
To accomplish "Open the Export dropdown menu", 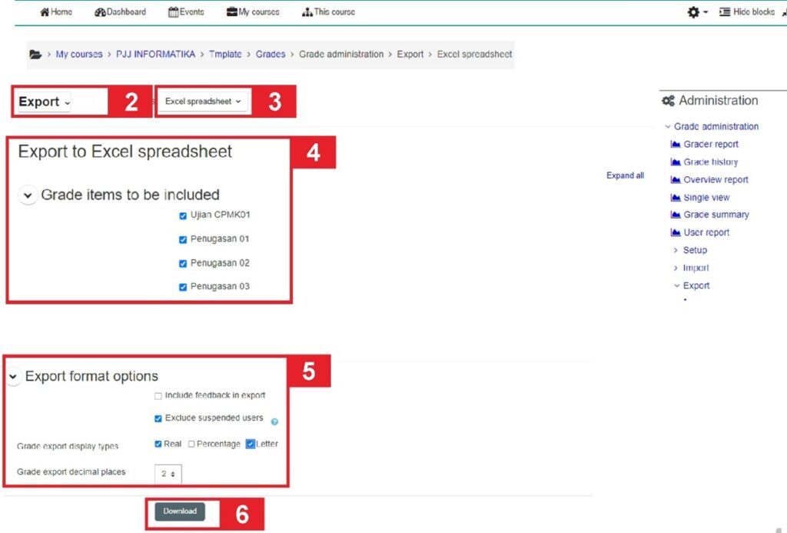I will tap(45, 102).
